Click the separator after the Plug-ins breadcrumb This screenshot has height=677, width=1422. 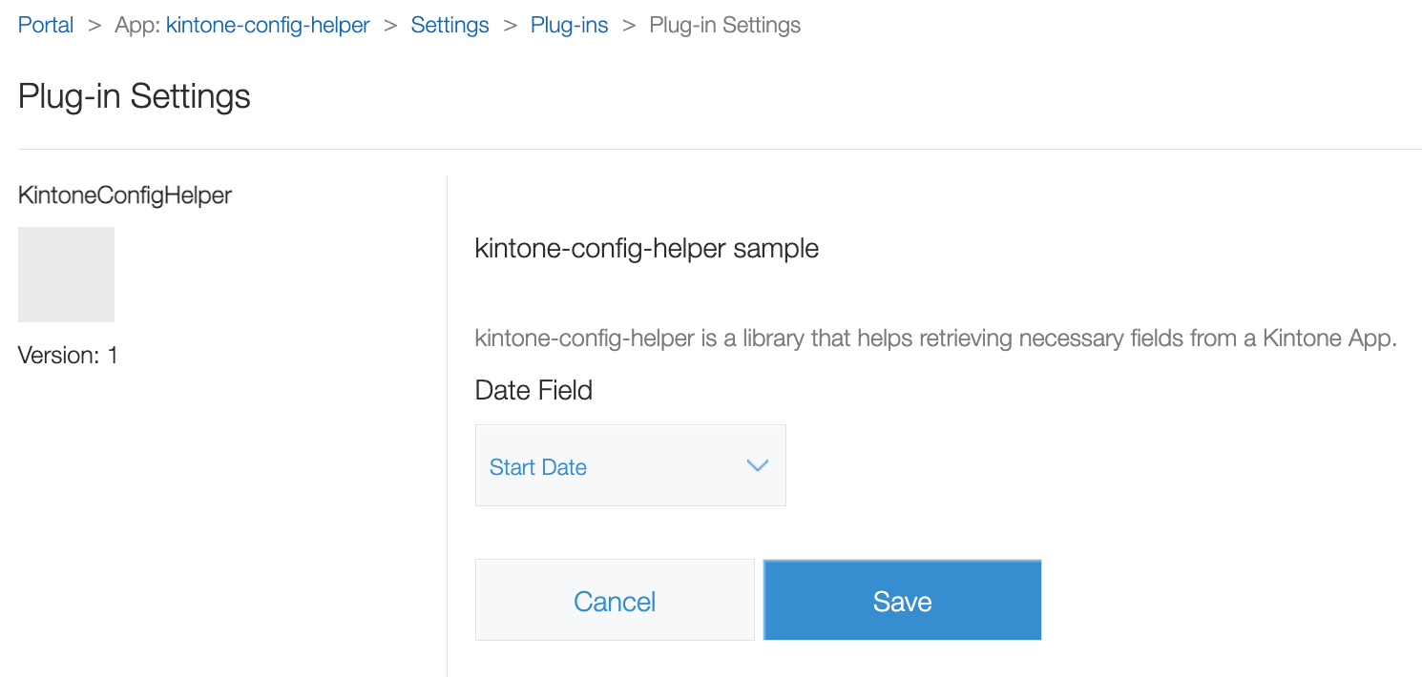[x=629, y=26]
